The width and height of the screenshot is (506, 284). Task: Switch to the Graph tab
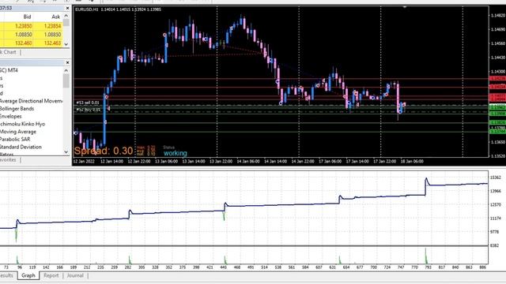pos(28,275)
